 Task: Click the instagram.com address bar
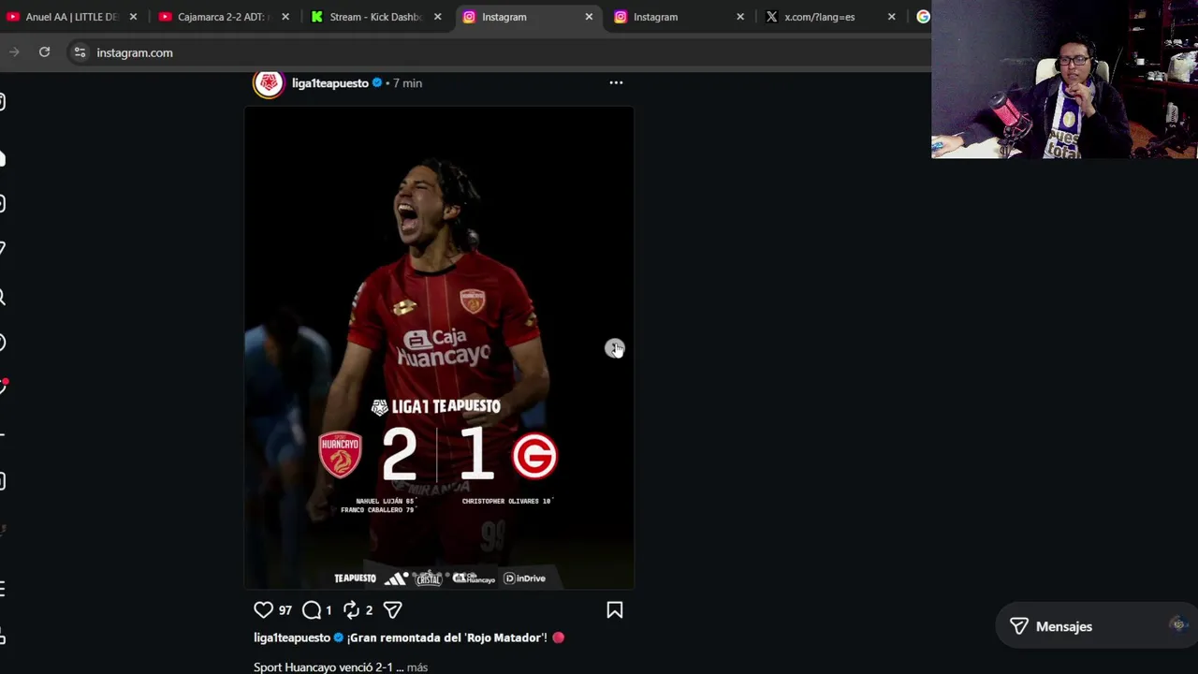(x=468, y=52)
